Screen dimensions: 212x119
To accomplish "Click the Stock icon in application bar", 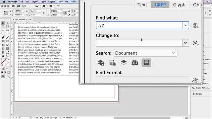I will (x=19, y=6).
